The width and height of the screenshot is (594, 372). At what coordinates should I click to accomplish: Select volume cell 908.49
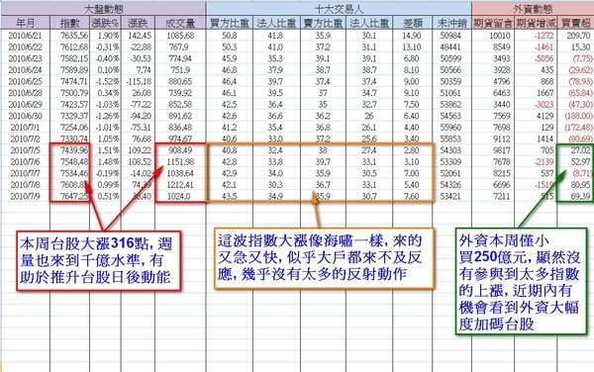coord(180,150)
